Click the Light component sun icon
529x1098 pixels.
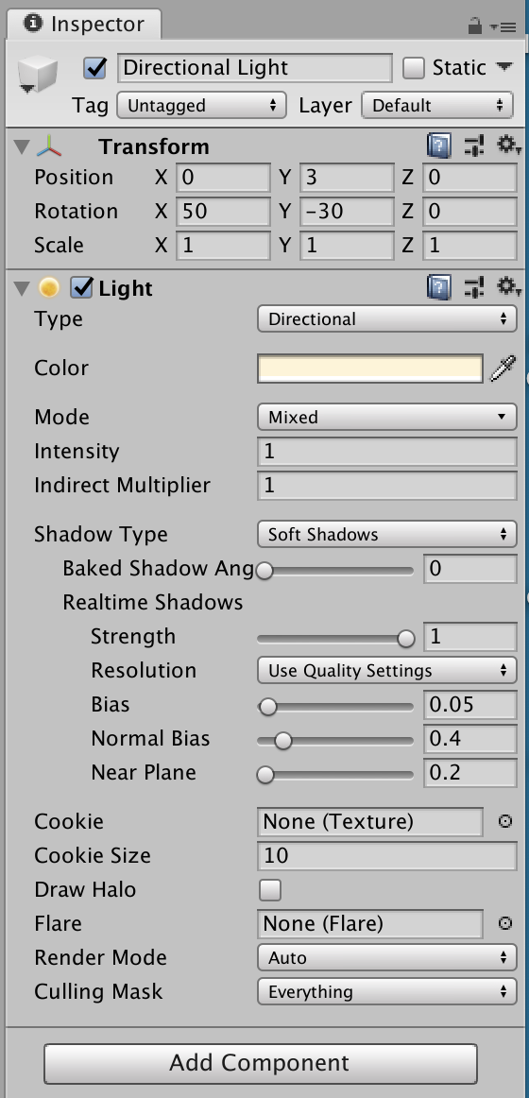(x=49, y=288)
